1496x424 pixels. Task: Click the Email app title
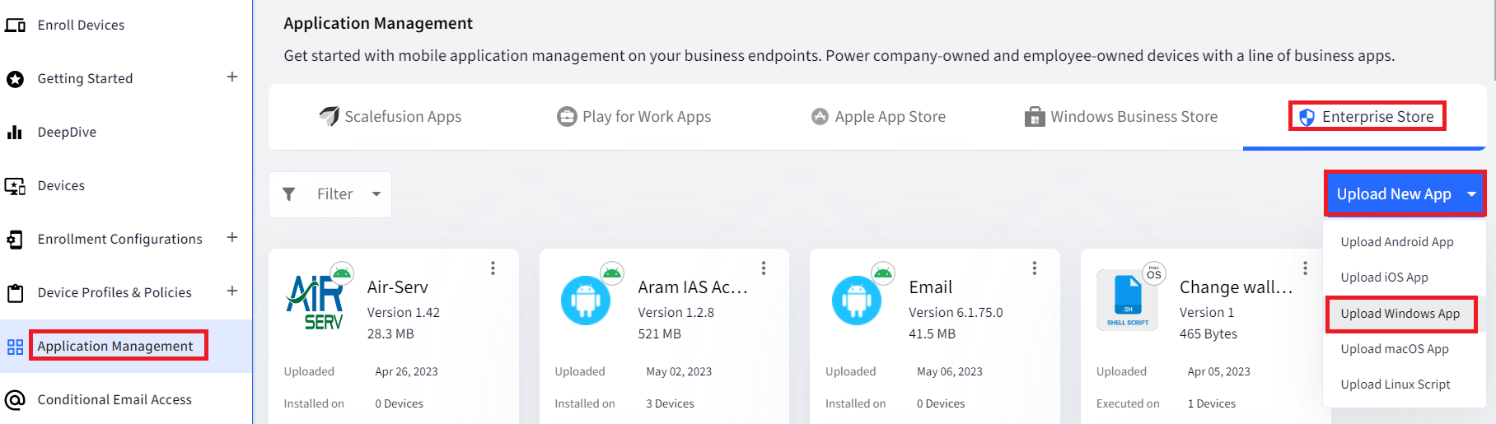pos(931,287)
